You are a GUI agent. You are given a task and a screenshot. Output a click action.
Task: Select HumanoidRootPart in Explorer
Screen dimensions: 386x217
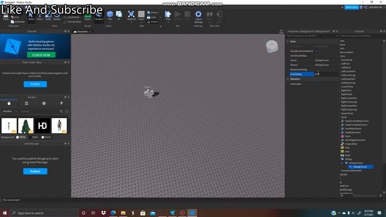(351, 171)
